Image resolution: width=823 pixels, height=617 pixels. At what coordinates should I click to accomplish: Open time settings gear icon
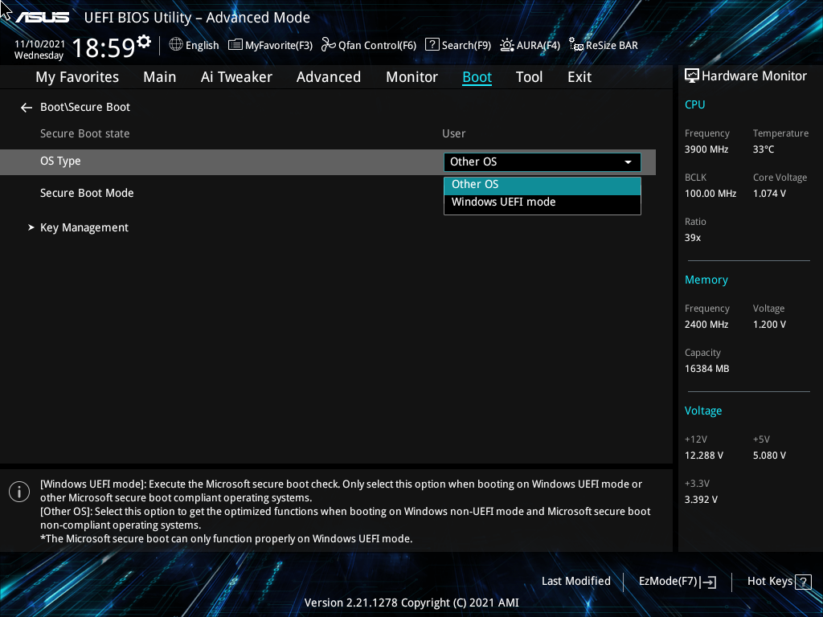144,41
